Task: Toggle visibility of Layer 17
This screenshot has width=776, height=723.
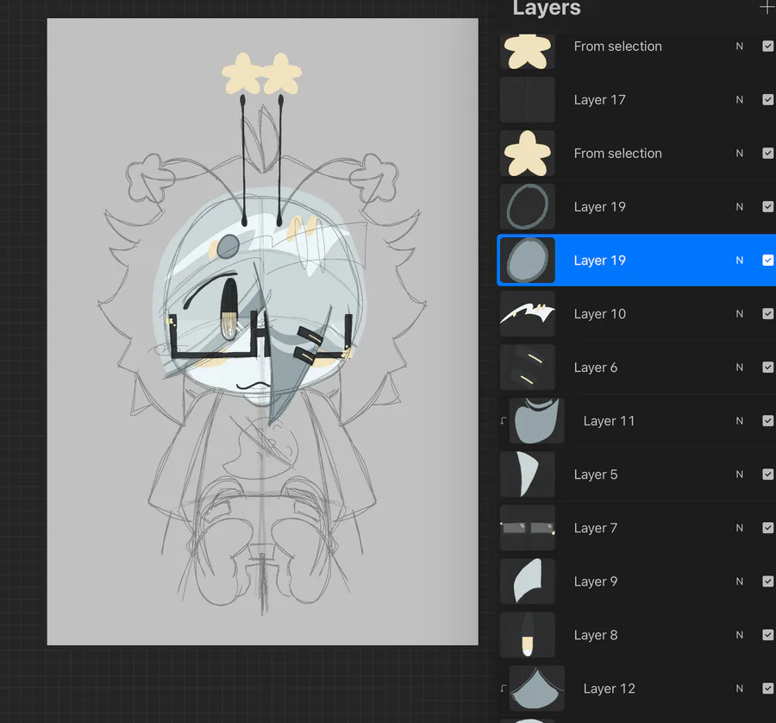Action: click(768, 99)
